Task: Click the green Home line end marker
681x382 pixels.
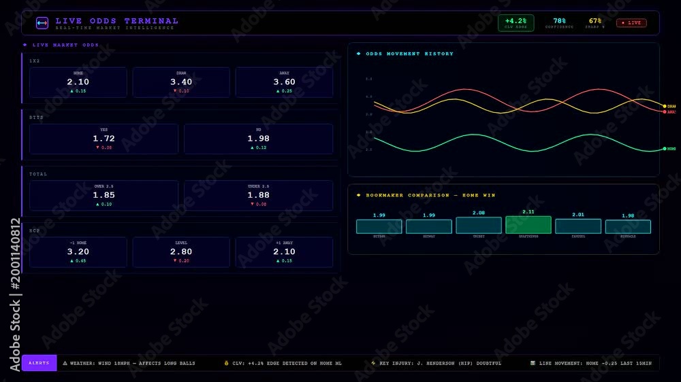Action: pos(665,149)
